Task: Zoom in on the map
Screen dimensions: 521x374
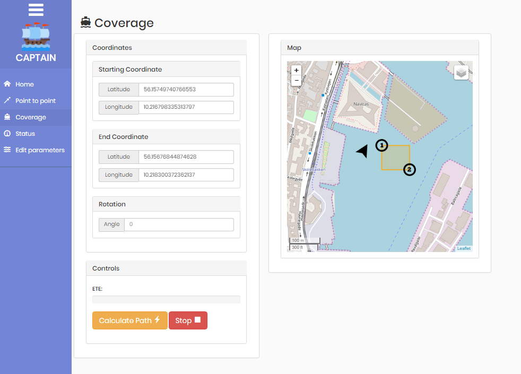Action: (297, 70)
